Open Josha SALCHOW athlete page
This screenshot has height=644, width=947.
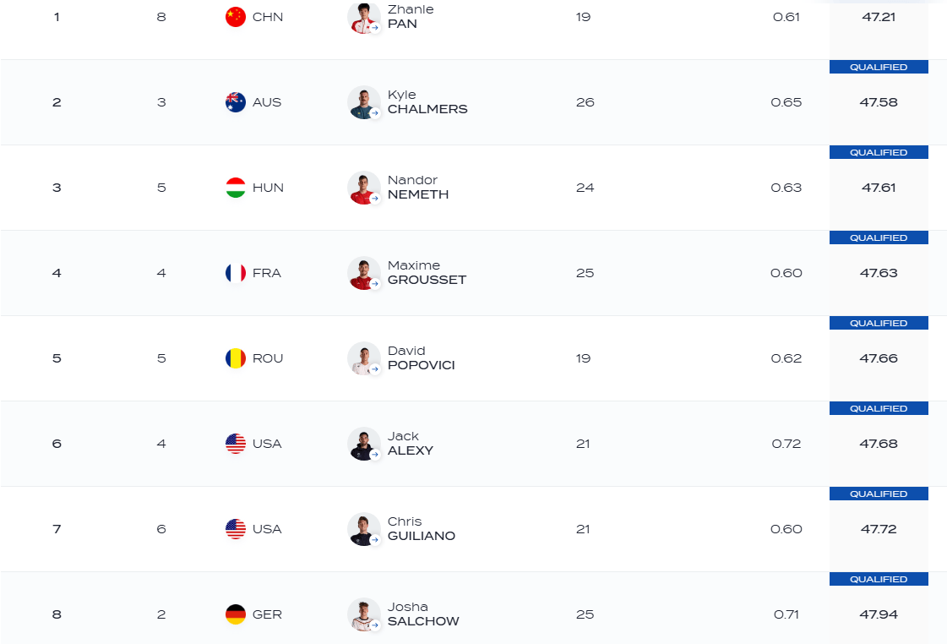423,614
